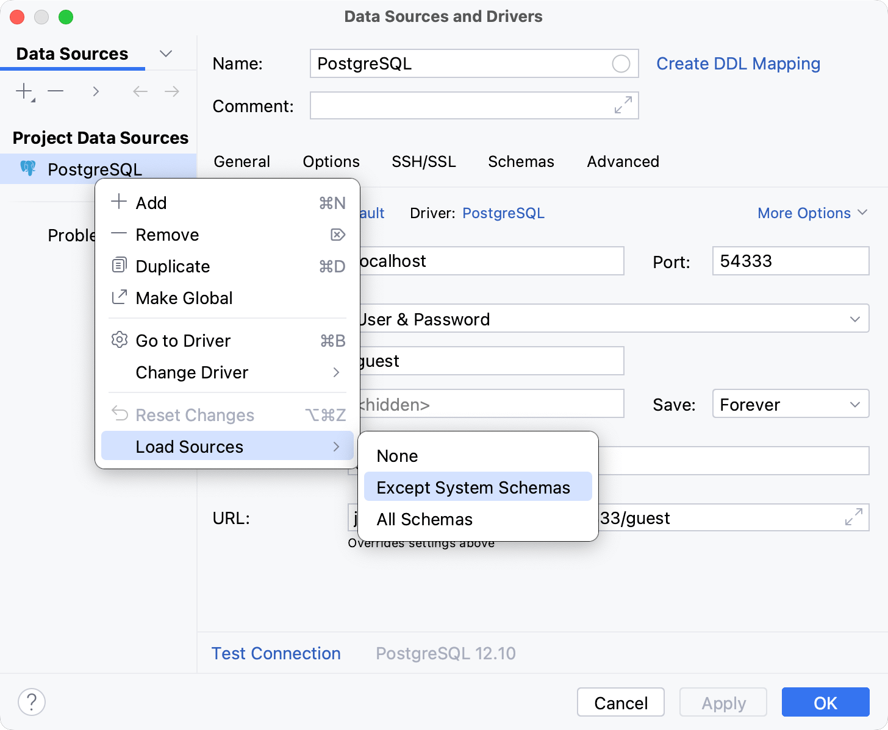The image size is (888, 730).
Task: Open help using the question mark icon
Action: 32,702
